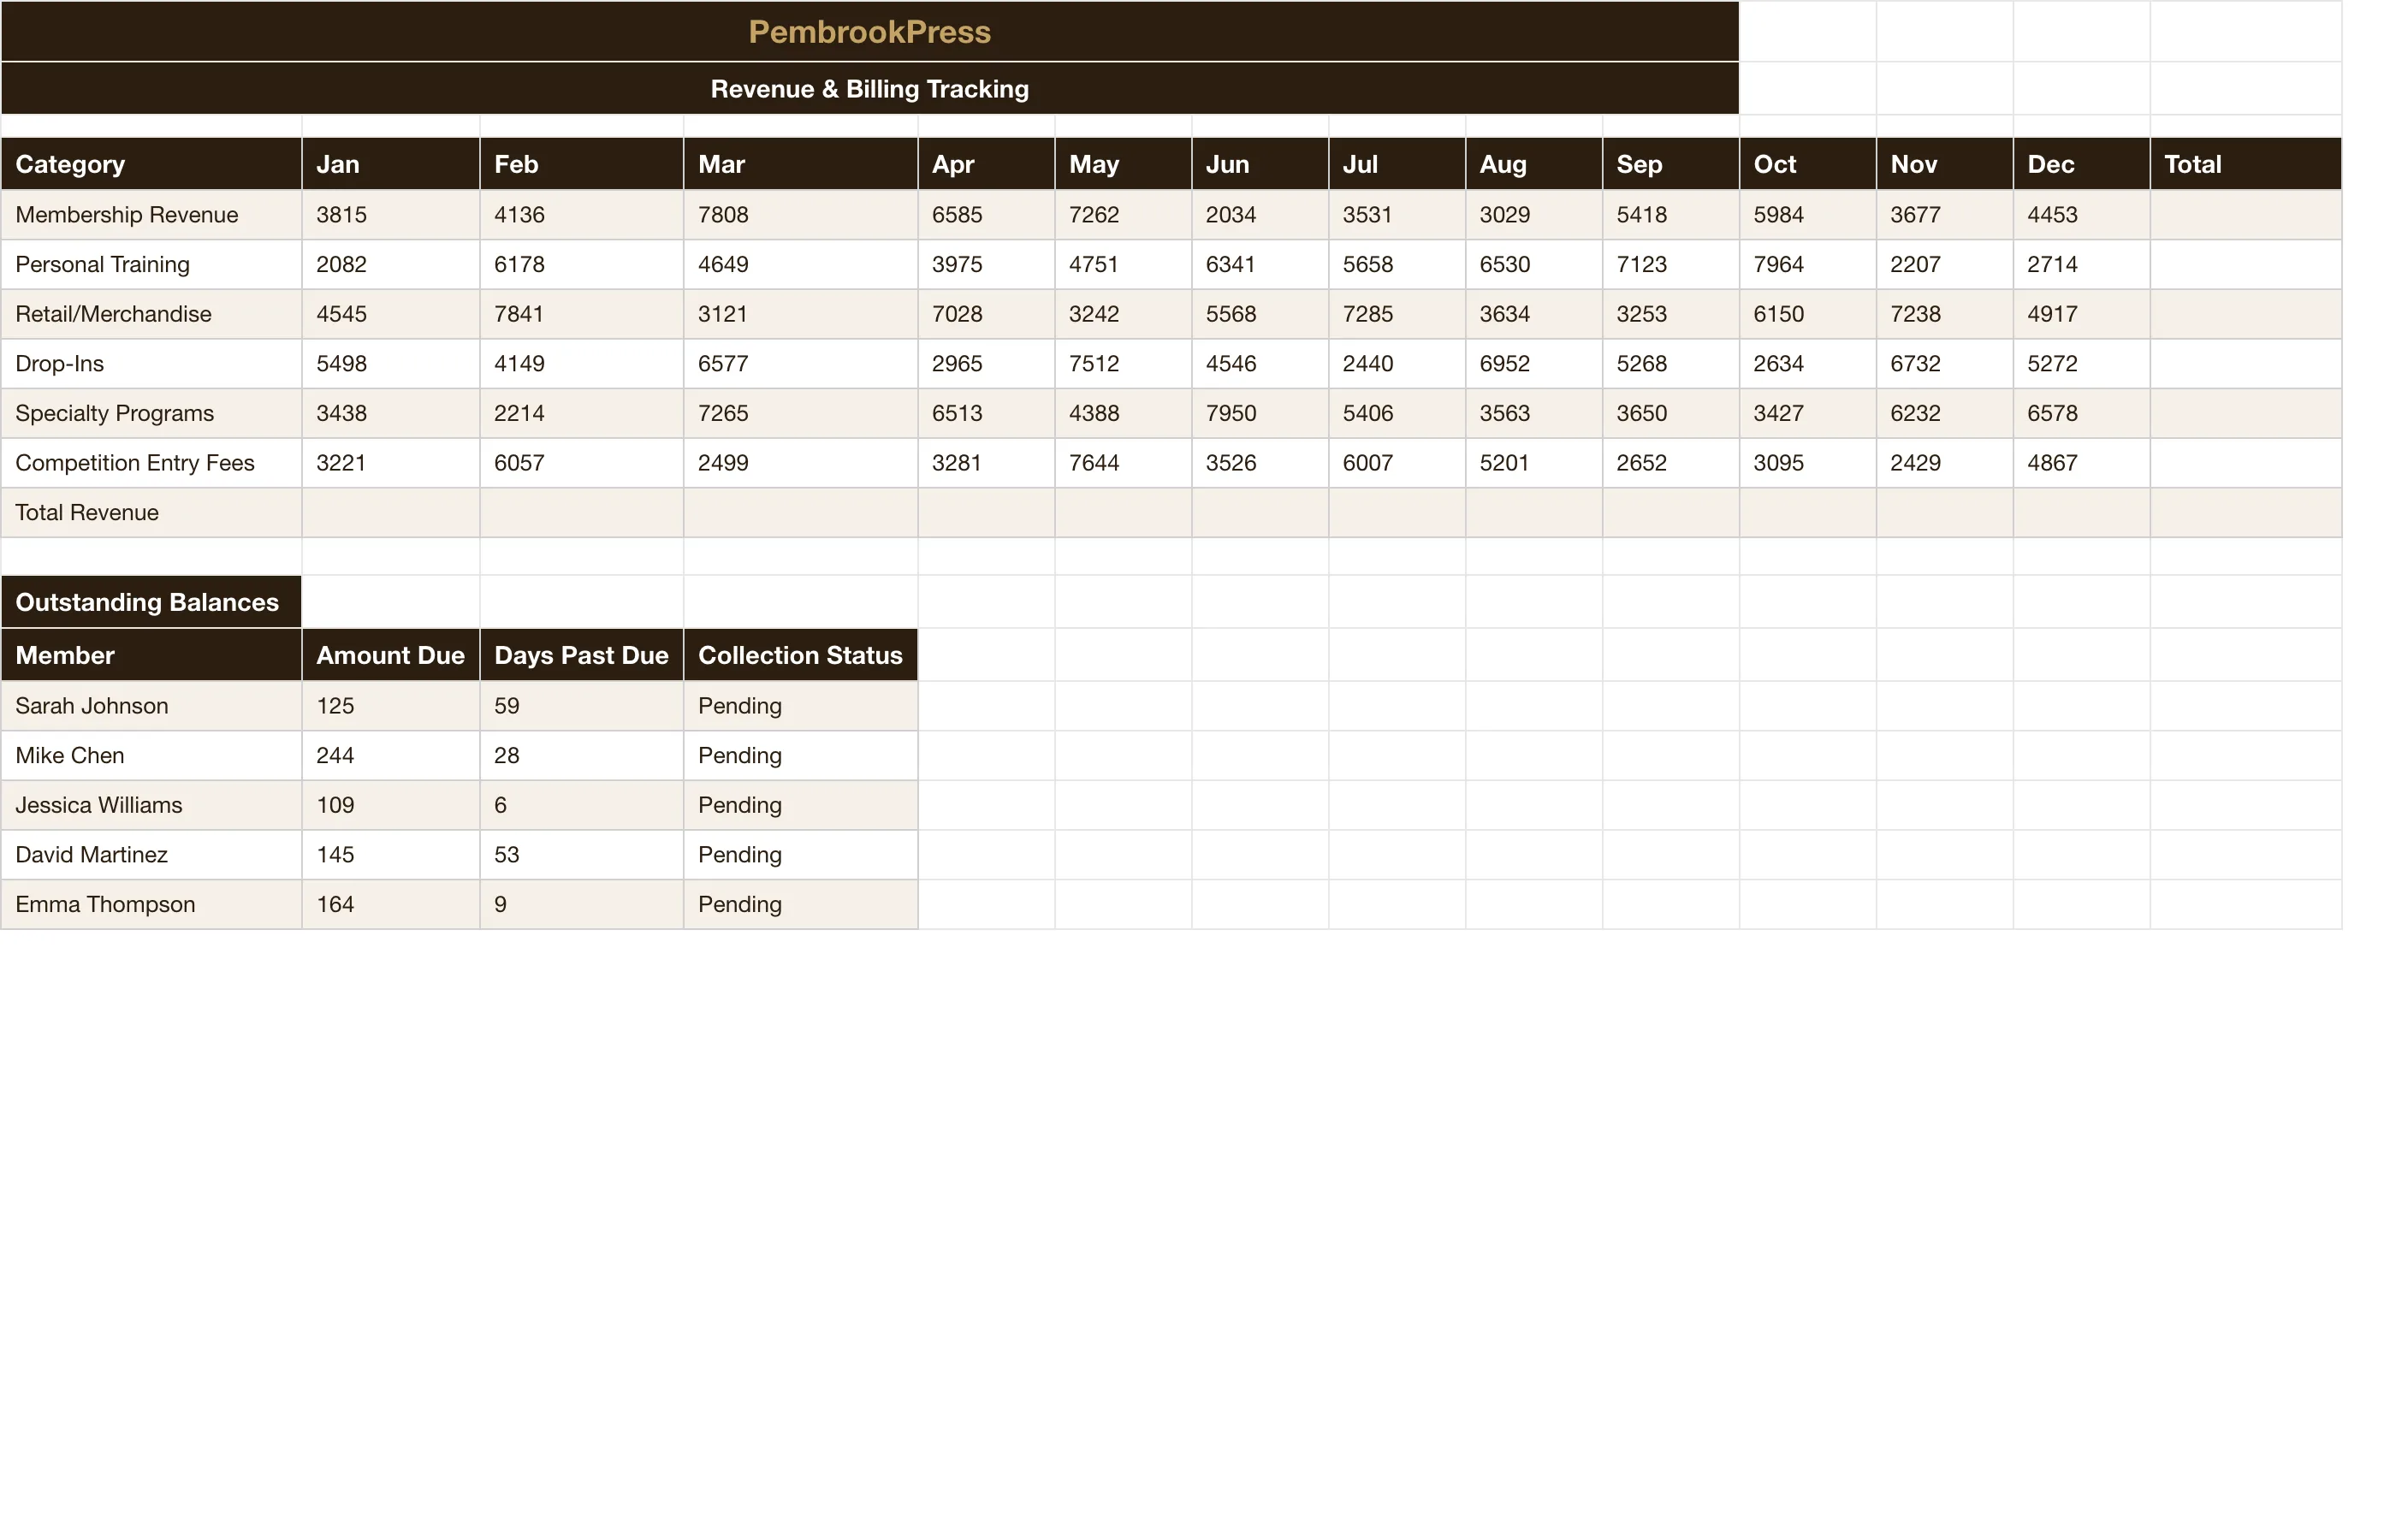Click the empty Total cell for Membership Revenue
2396x1540 pixels.
tap(2246, 215)
